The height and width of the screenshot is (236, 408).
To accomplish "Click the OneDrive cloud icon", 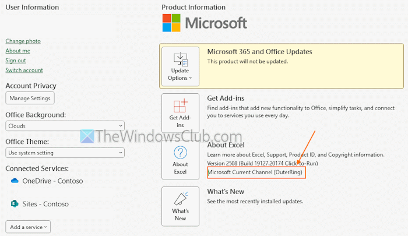I will pos(15,181).
